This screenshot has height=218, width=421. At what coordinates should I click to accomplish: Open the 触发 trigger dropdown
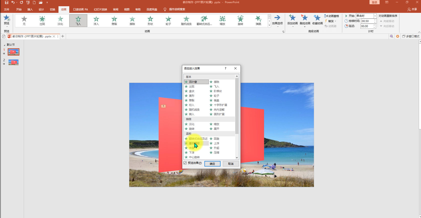coord(330,21)
